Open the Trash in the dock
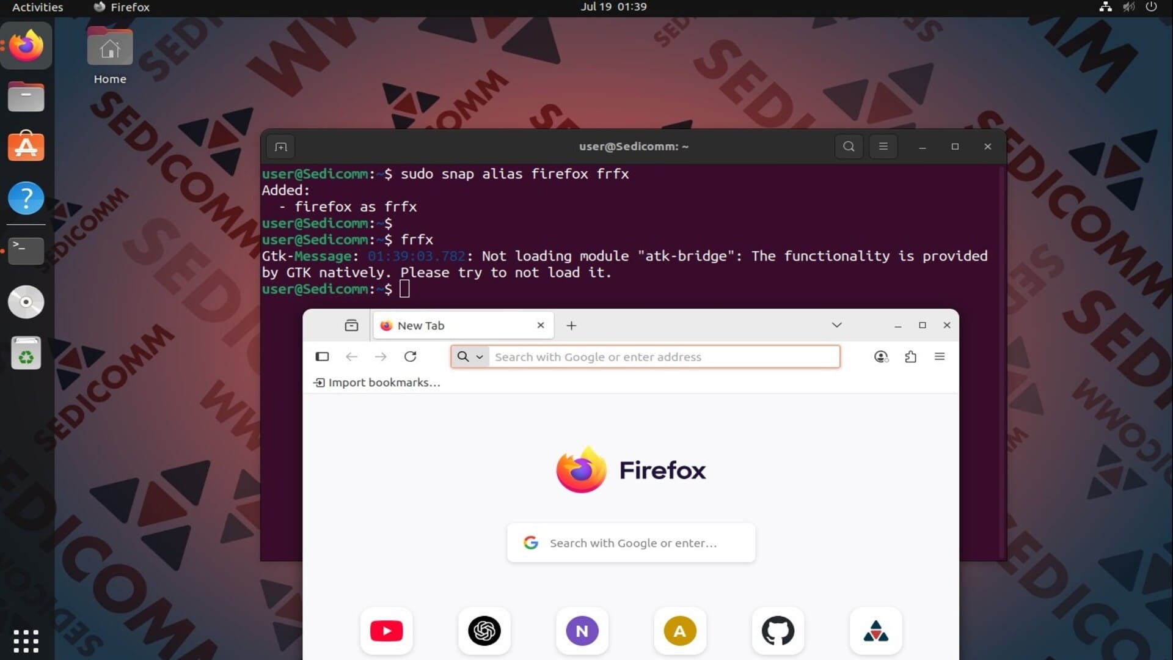This screenshot has width=1173, height=660. [26, 353]
